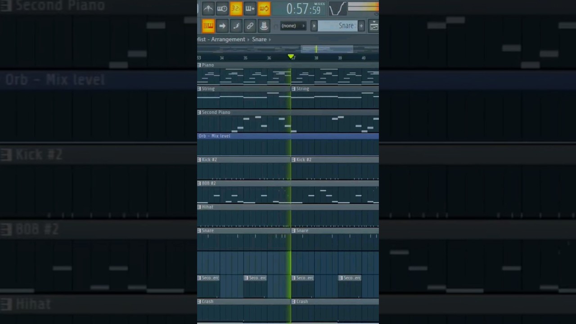Select the Hihat clip title
Image resolution: width=576 pixels, height=324 pixels.
tap(207, 207)
